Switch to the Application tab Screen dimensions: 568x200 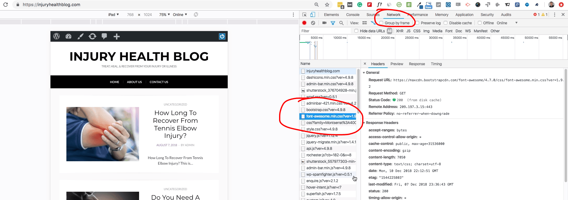464,14
